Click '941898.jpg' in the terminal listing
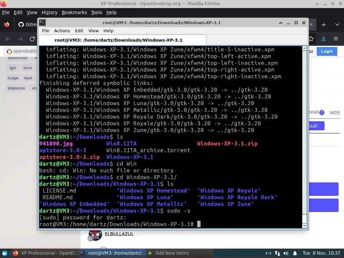 (56, 144)
